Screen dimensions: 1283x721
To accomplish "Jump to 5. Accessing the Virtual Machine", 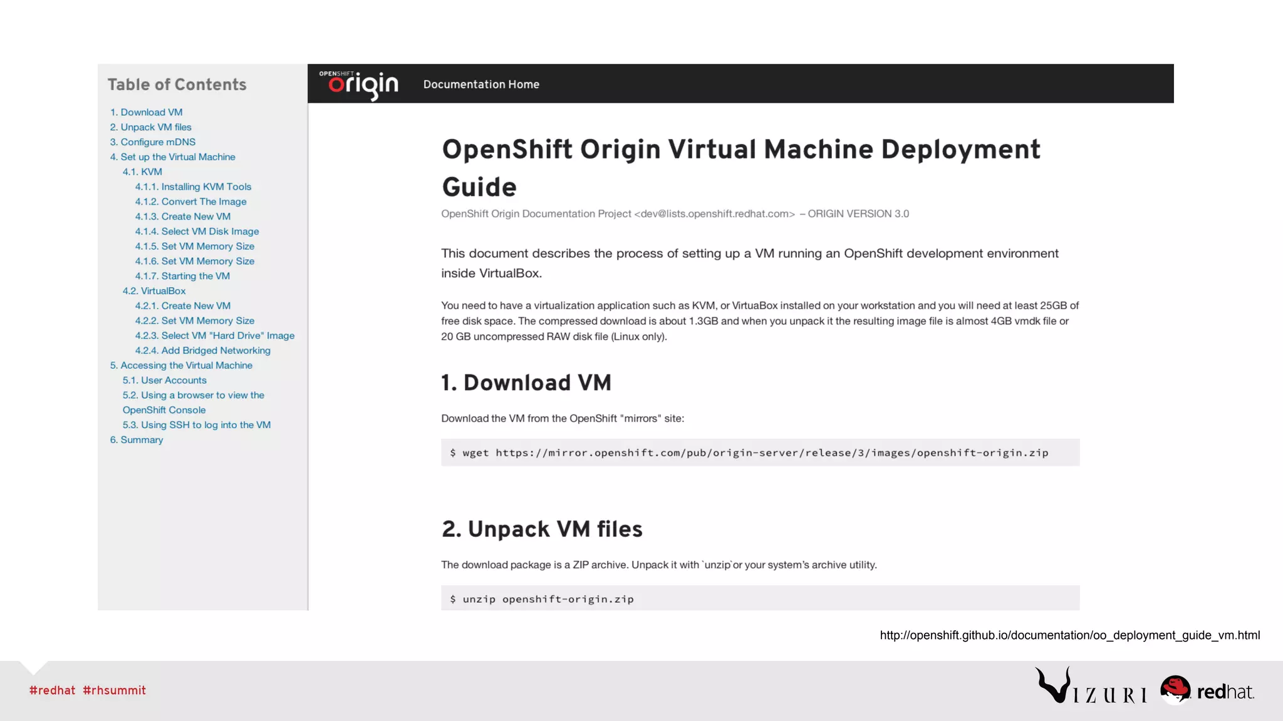I will 181,366.
